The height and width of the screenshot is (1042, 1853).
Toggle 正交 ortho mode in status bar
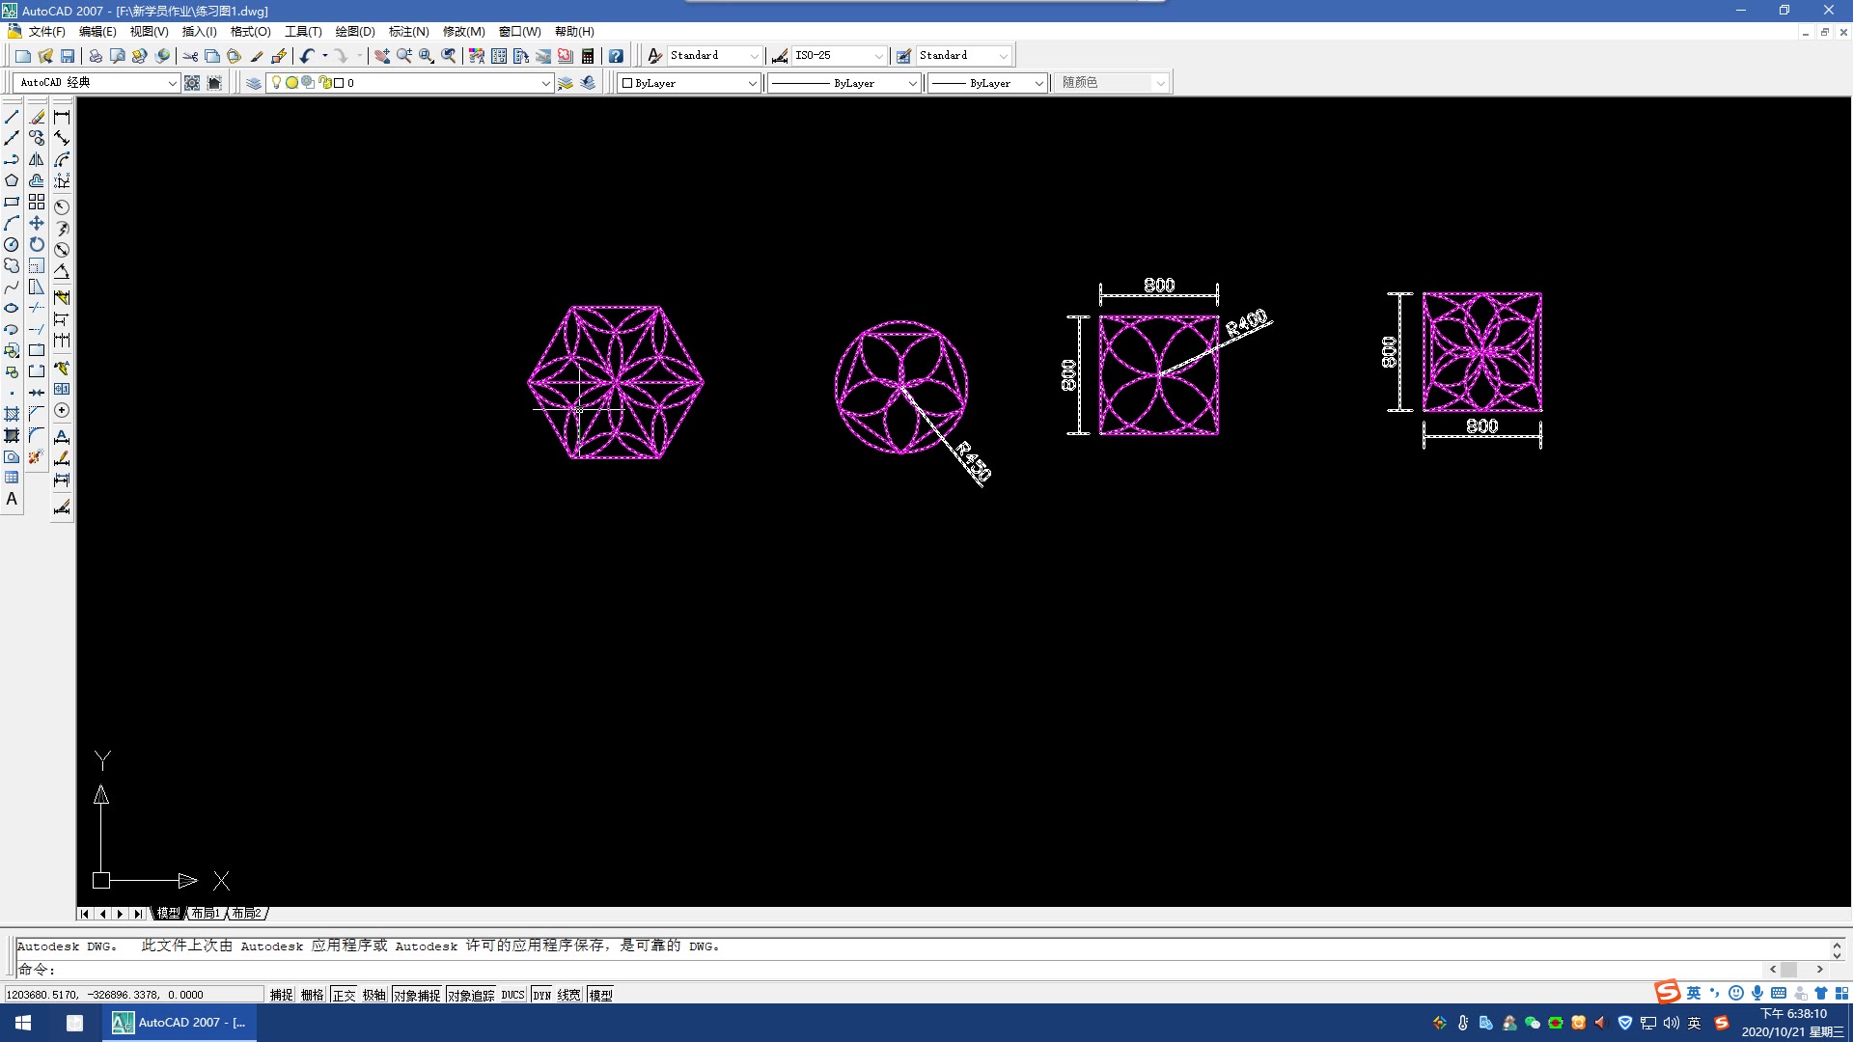(344, 995)
